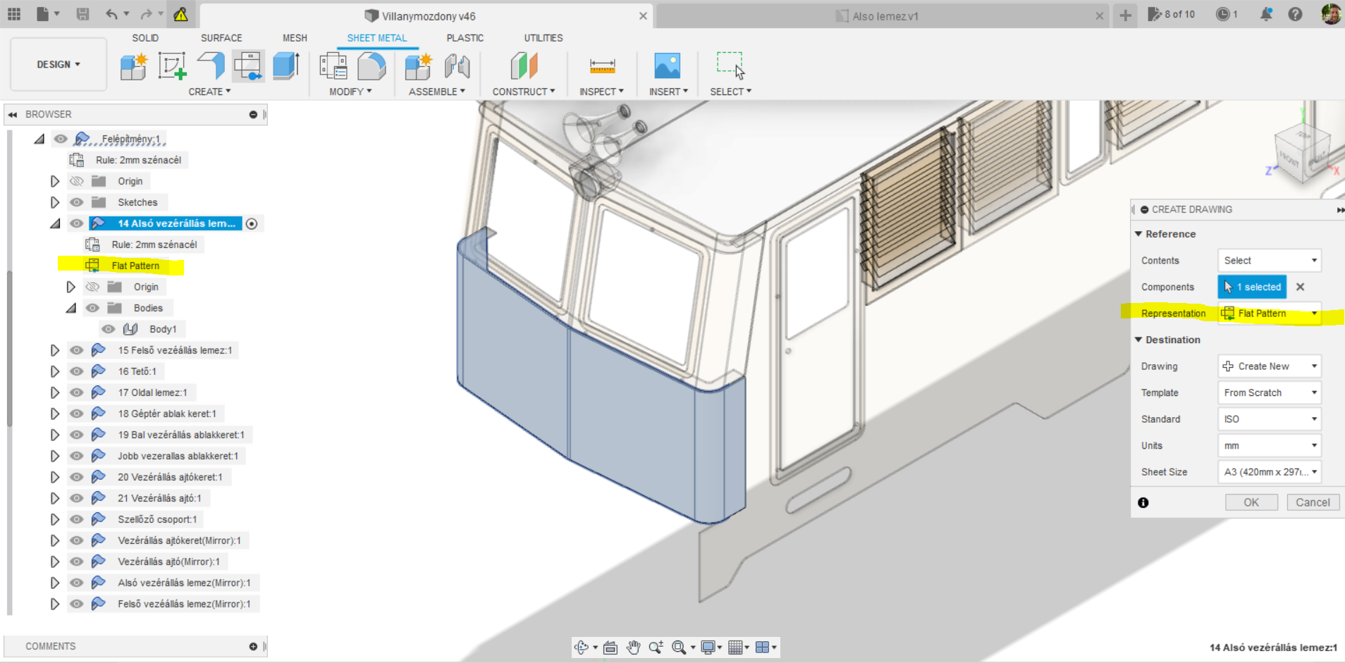Open the Sheet Size dropdown
1345x663 pixels.
tap(1269, 472)
